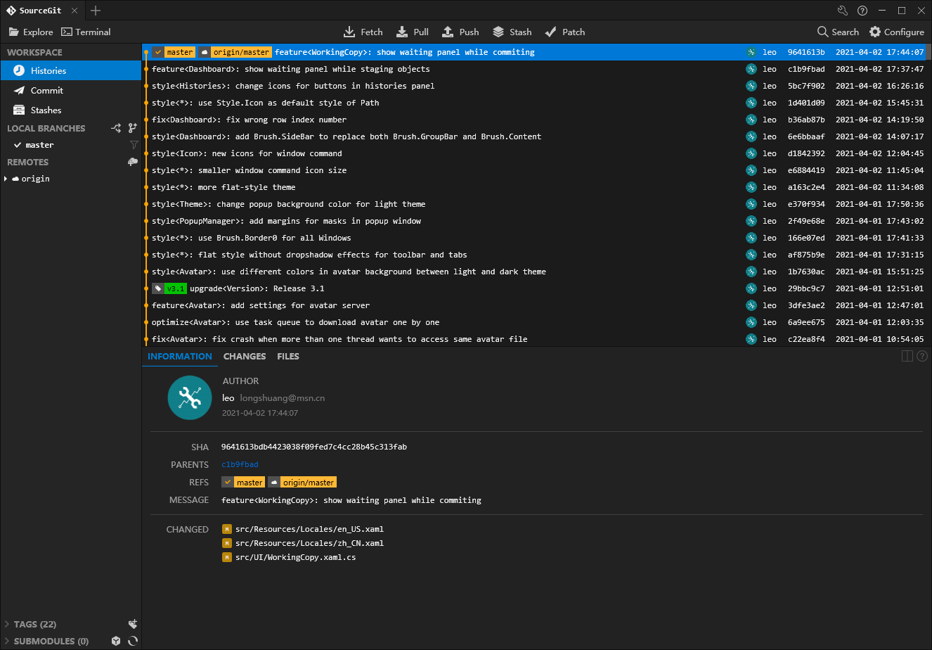
Task: Select the Stashes workspace view
Action: [x=71, y=110]
